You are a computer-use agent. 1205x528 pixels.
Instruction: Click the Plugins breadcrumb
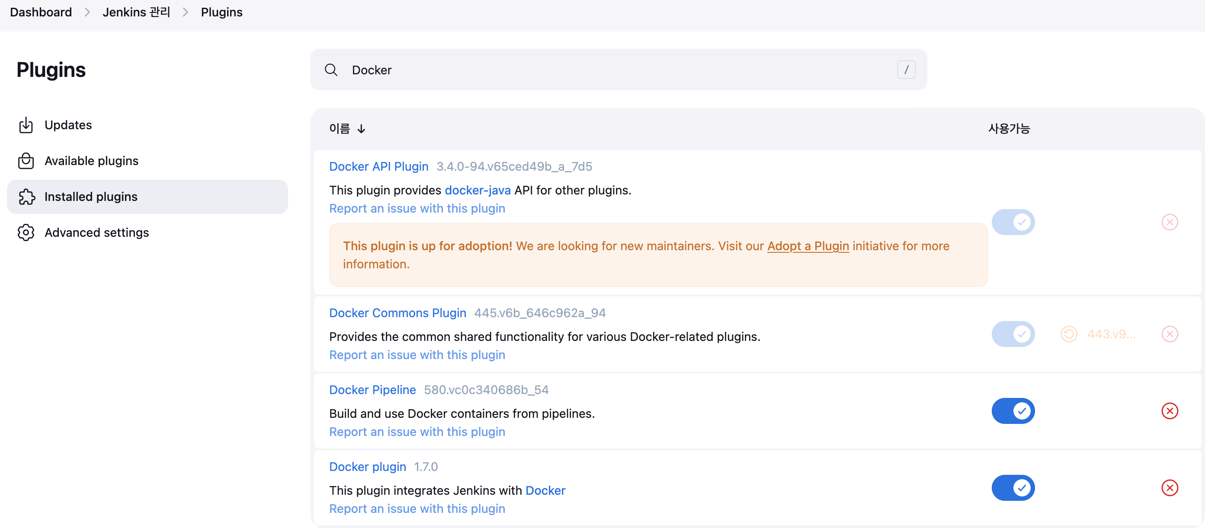(222, 12)
